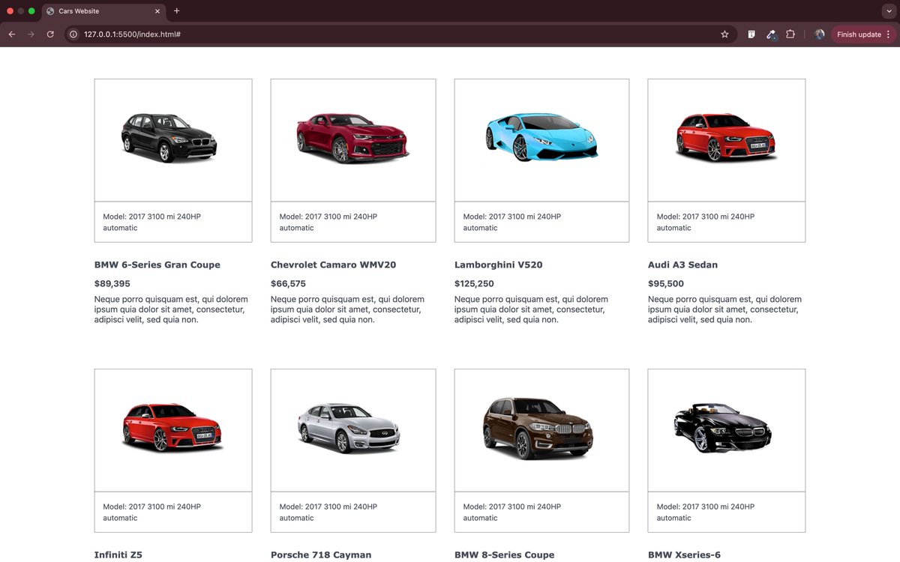Click description text under $89,395 price

171,309
